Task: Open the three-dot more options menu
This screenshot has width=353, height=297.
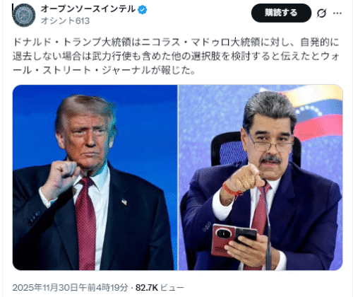Action: [337, 13]
